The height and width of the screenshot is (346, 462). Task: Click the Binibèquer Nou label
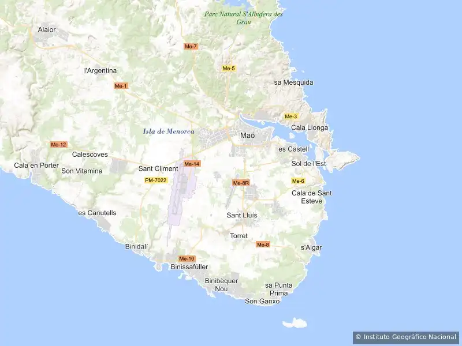click(x=221, y=285)
